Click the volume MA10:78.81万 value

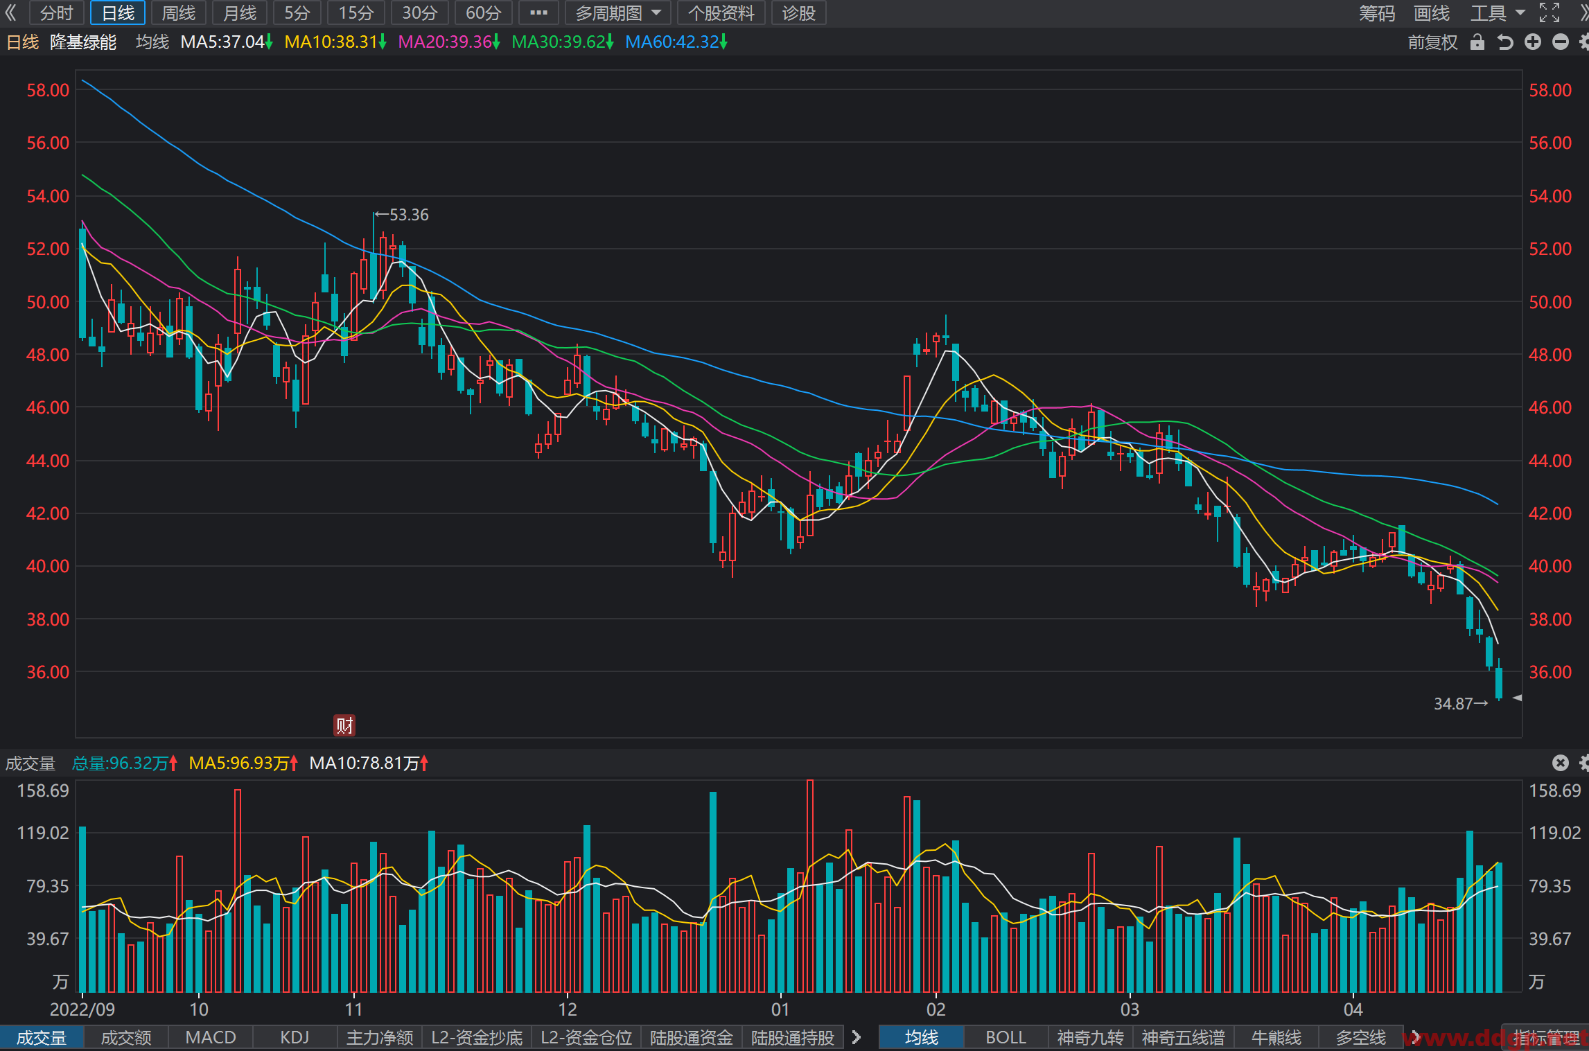[x=369, y=763]
